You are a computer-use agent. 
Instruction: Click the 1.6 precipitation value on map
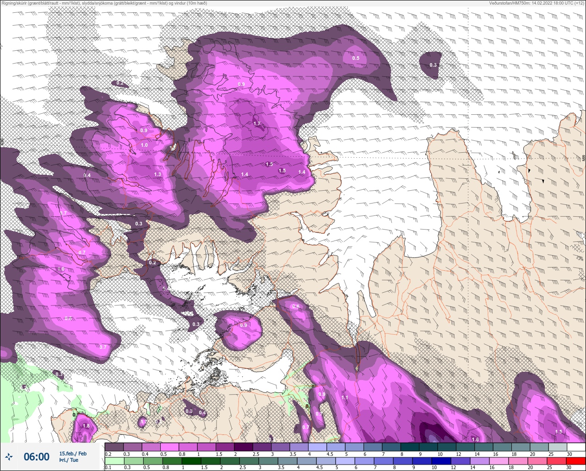(475, 439)
